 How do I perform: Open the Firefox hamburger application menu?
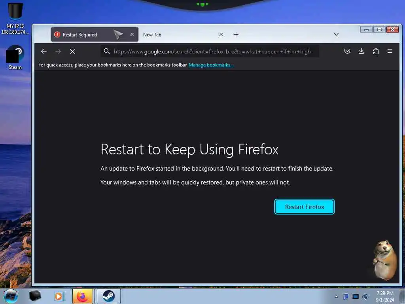point(390,51)
